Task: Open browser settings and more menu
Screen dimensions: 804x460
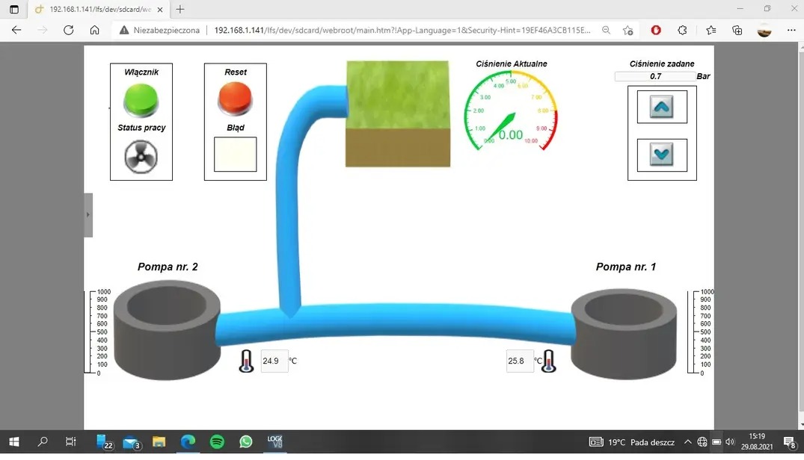Action: (792, 31)
